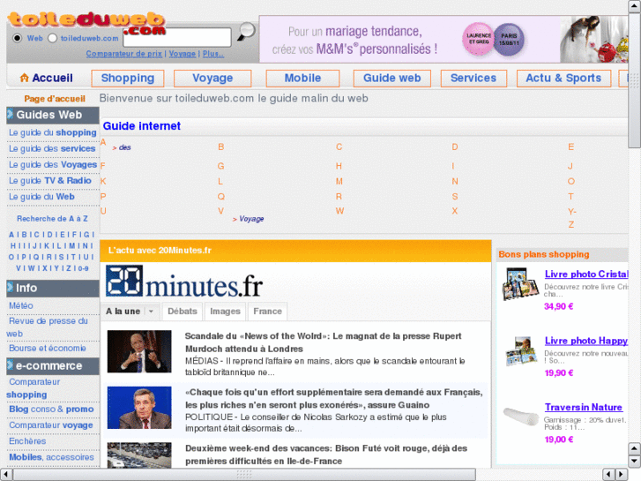This screenshot has width=641, height=481.
Task: Click the Livre photo Cristal product image
Action: coord(520,283)
